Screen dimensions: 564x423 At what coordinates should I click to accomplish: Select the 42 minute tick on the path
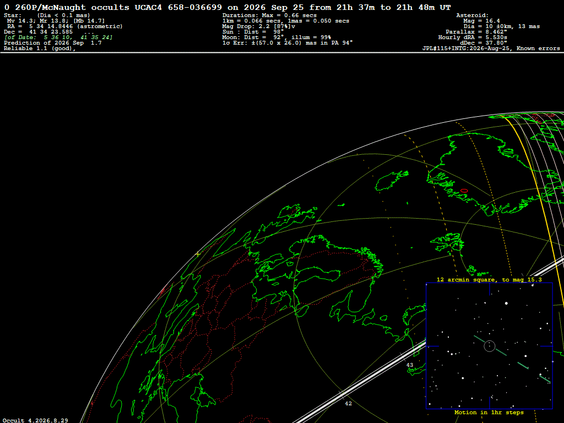(x=348, y=404)
